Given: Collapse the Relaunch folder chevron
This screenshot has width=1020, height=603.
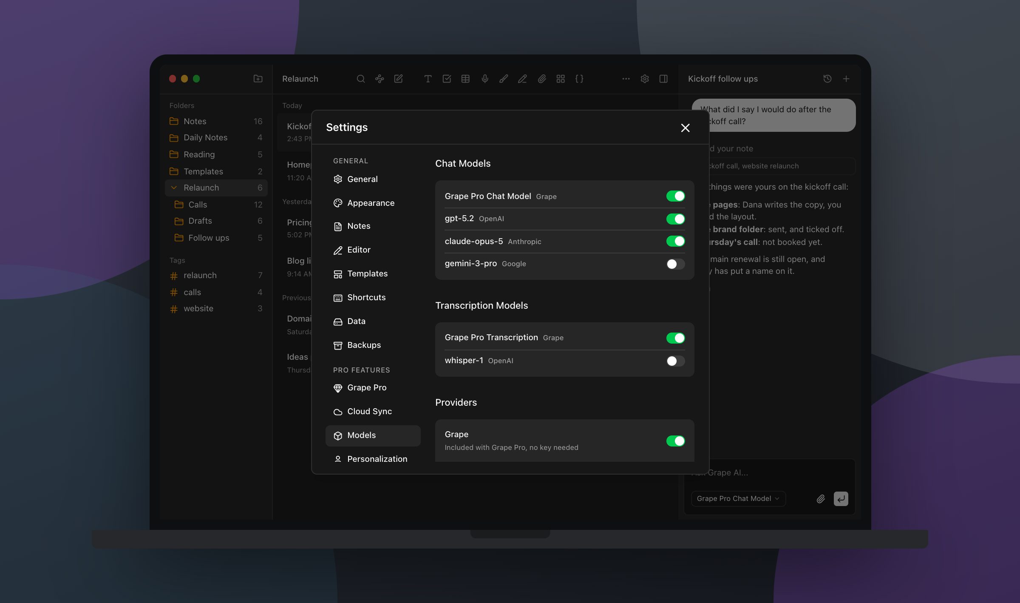Looking at the screenshot, I should click(x=174, y=188).
